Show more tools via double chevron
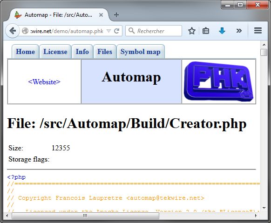This screenshot has width=271, height=223. point(239,31)
